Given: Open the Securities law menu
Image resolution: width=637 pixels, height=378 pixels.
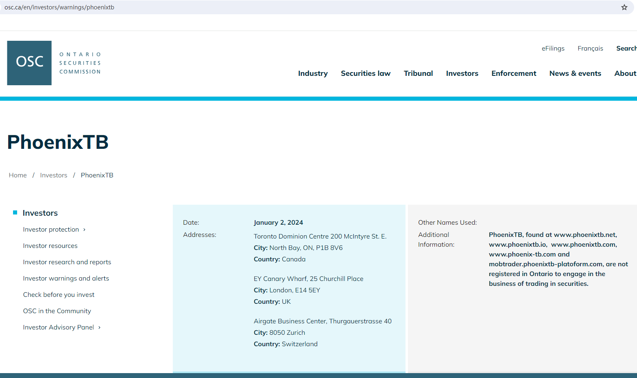Looking at the screenshot, I should tap(365, 73).
